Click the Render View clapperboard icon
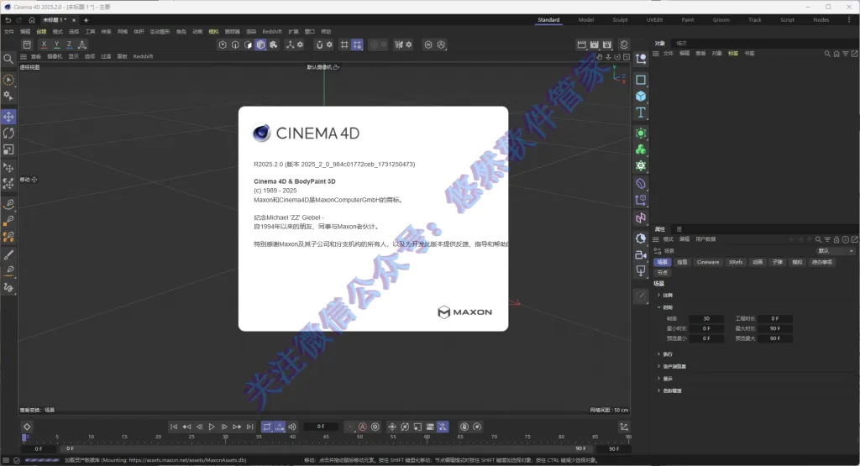Viewport: 860px width, 466px height. (x=582, y=45)
